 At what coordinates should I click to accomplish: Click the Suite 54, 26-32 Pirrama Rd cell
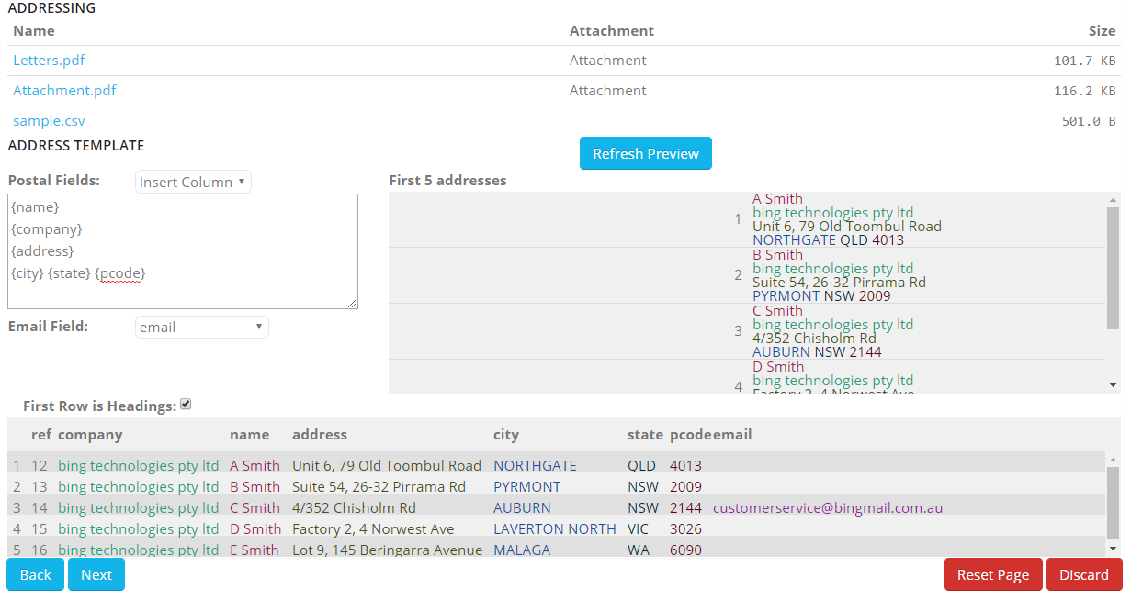point(379,487)
